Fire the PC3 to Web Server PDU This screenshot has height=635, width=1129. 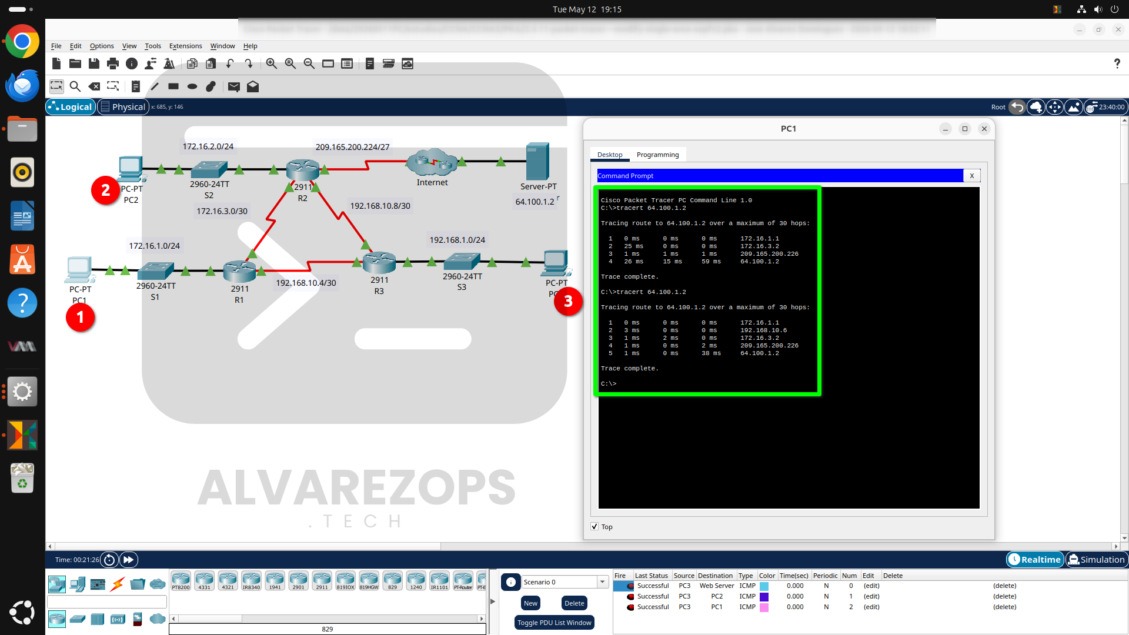pyautogui.click(x=630, y=586)
